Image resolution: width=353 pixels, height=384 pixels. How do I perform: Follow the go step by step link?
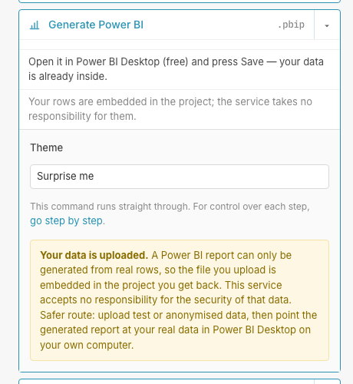[x=67, y=220]
